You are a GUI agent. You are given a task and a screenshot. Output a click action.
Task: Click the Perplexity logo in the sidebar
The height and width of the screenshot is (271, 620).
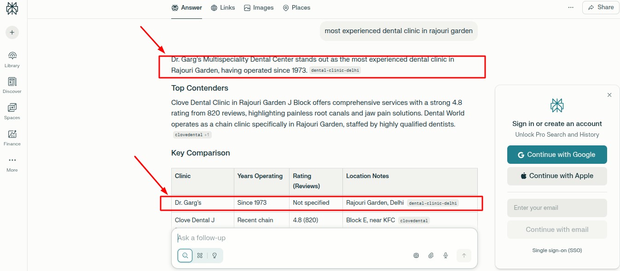tap(12, 8)
